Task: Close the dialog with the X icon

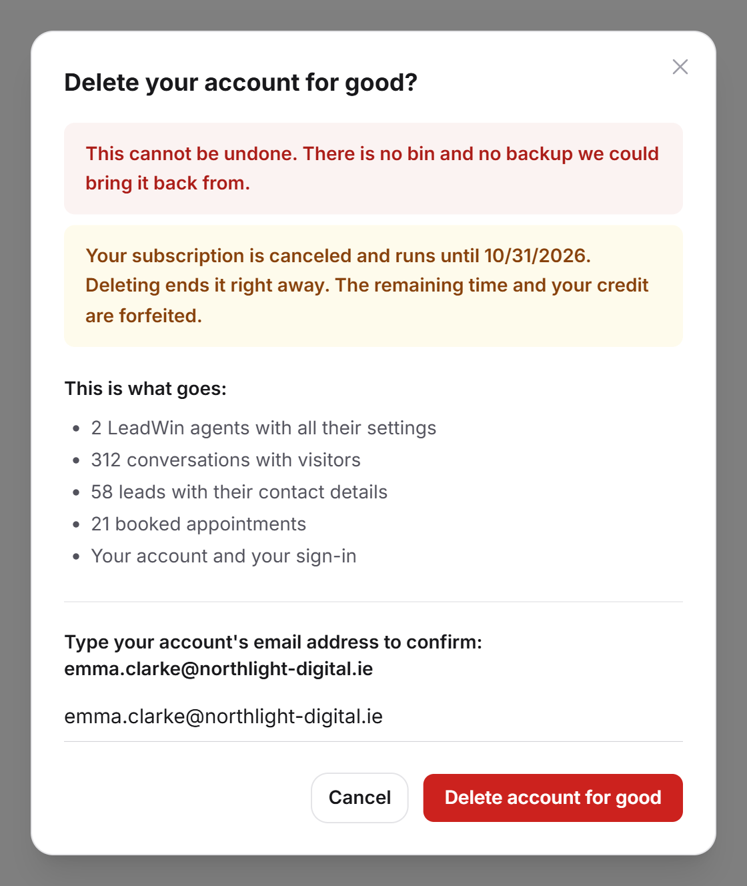Action: 680,67
